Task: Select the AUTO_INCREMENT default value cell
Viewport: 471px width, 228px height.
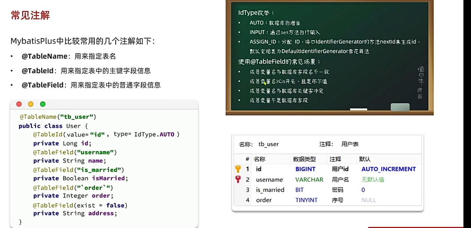Action: (388, 169)
